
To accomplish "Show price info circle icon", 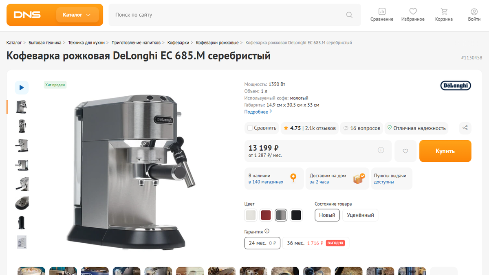I will (x=381, y=150).
